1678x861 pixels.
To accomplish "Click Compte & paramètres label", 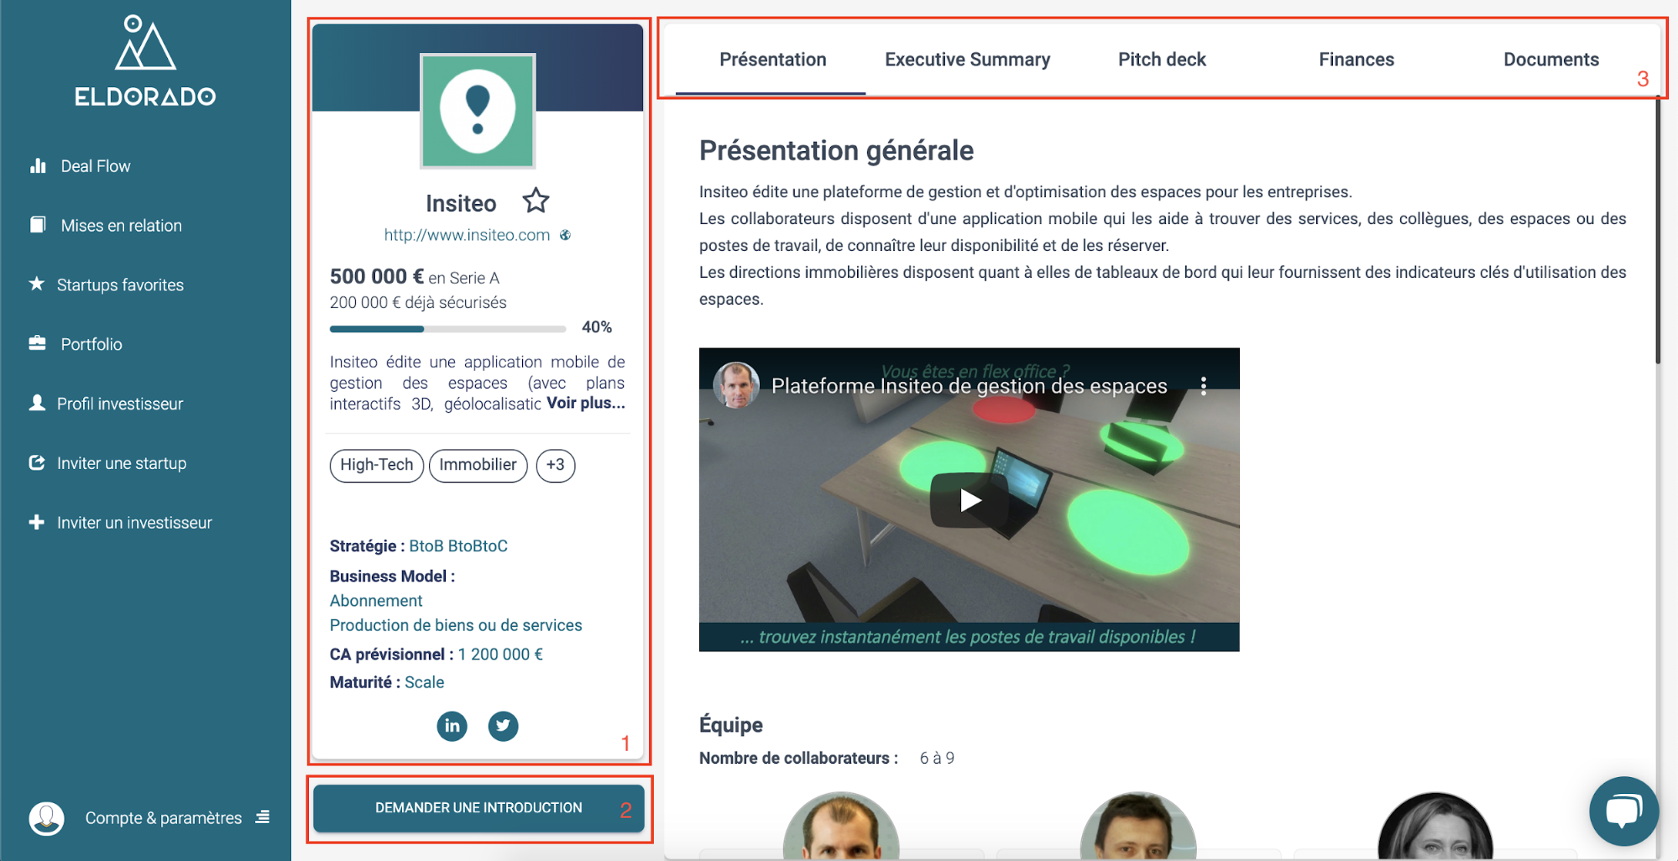I will [x=164, y=817].
